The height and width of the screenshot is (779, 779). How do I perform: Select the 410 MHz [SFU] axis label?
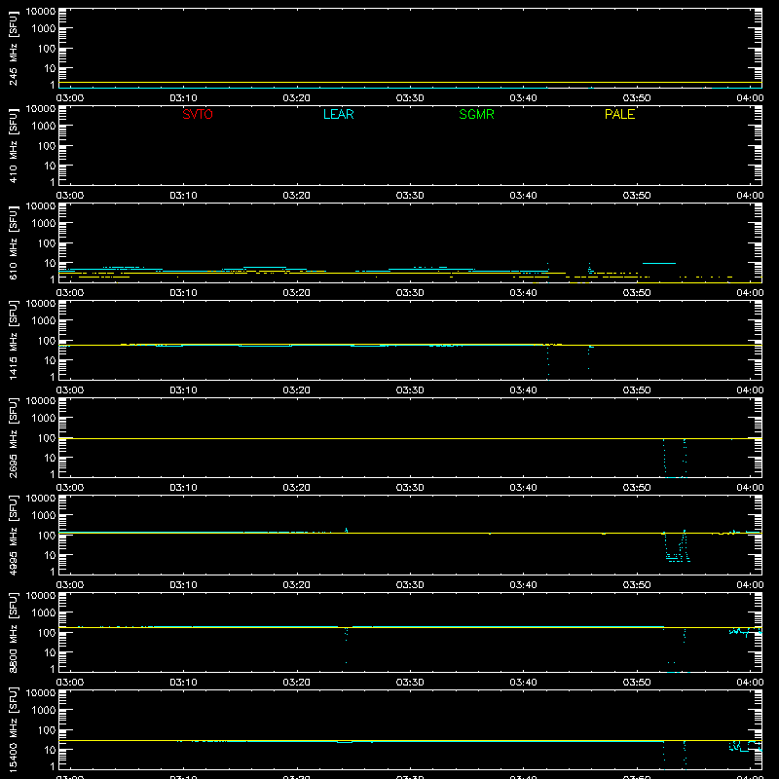[13, 146]
